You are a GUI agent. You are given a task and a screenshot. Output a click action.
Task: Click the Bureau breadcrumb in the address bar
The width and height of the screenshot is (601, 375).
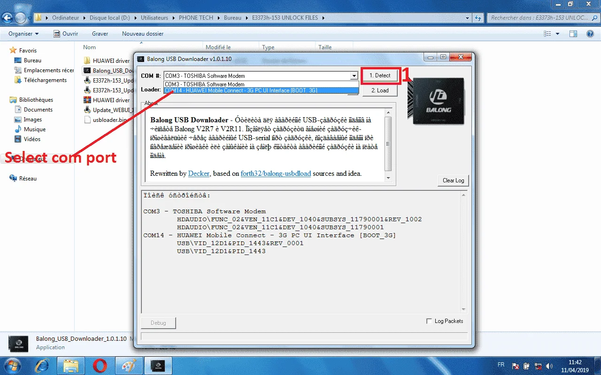(232, 18)
